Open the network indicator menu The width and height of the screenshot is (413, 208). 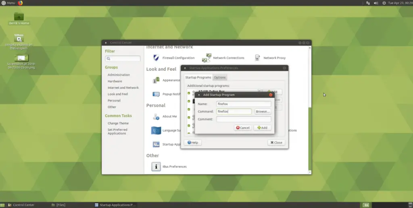click(368, 3)
